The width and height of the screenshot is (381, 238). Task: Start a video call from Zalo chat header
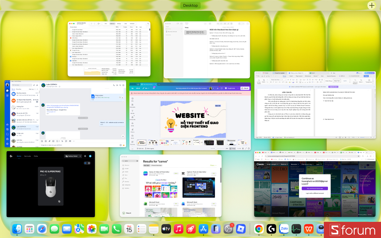coord(117,85)
